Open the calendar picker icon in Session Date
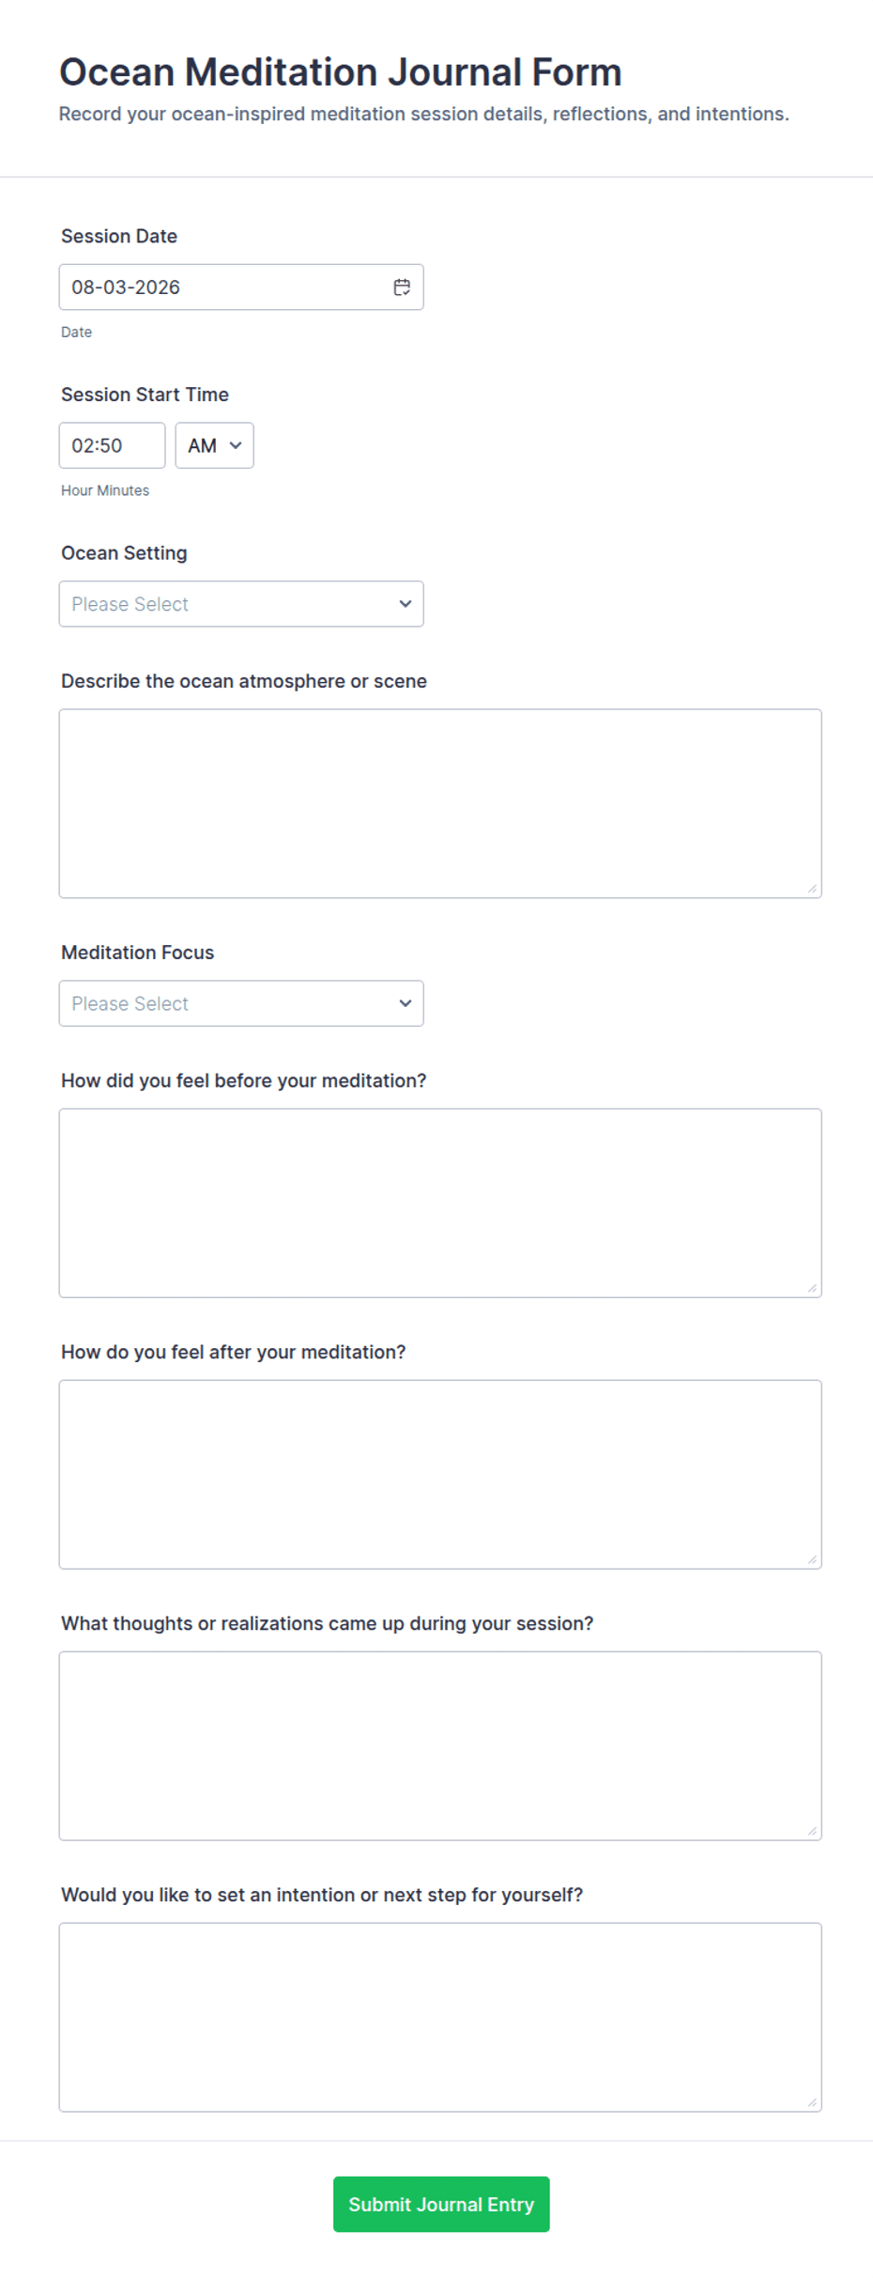The height and width of the screenshot is (2278, 873). pos(402,287)
